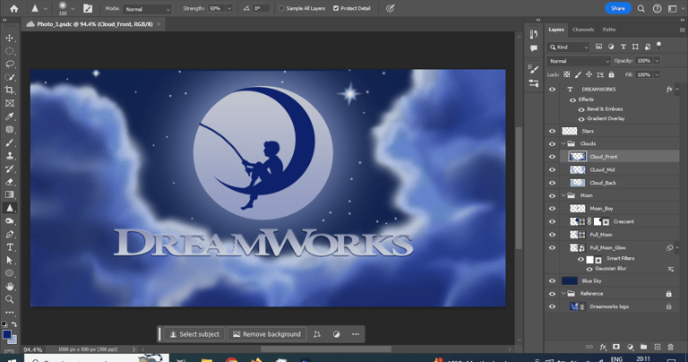Select the Eyedropper tool

click(9, 116)
